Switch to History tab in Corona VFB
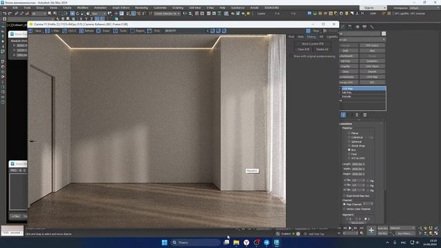Screen dimensions: 441x248 coord(311,37)
